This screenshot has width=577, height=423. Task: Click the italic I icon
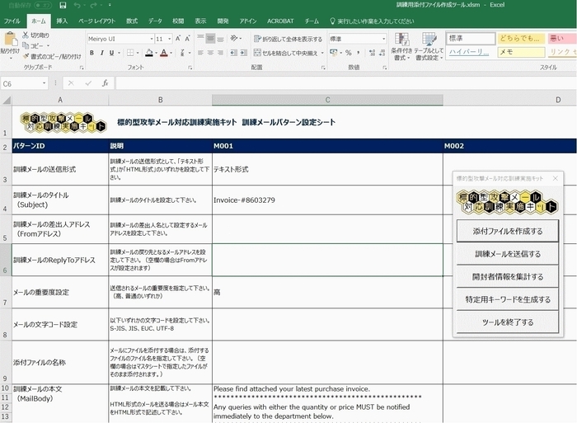click(102, 54)
